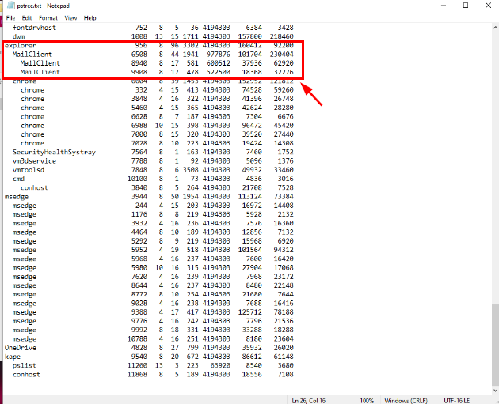
Task: Click the 'kape' process name
Action: 13,357
